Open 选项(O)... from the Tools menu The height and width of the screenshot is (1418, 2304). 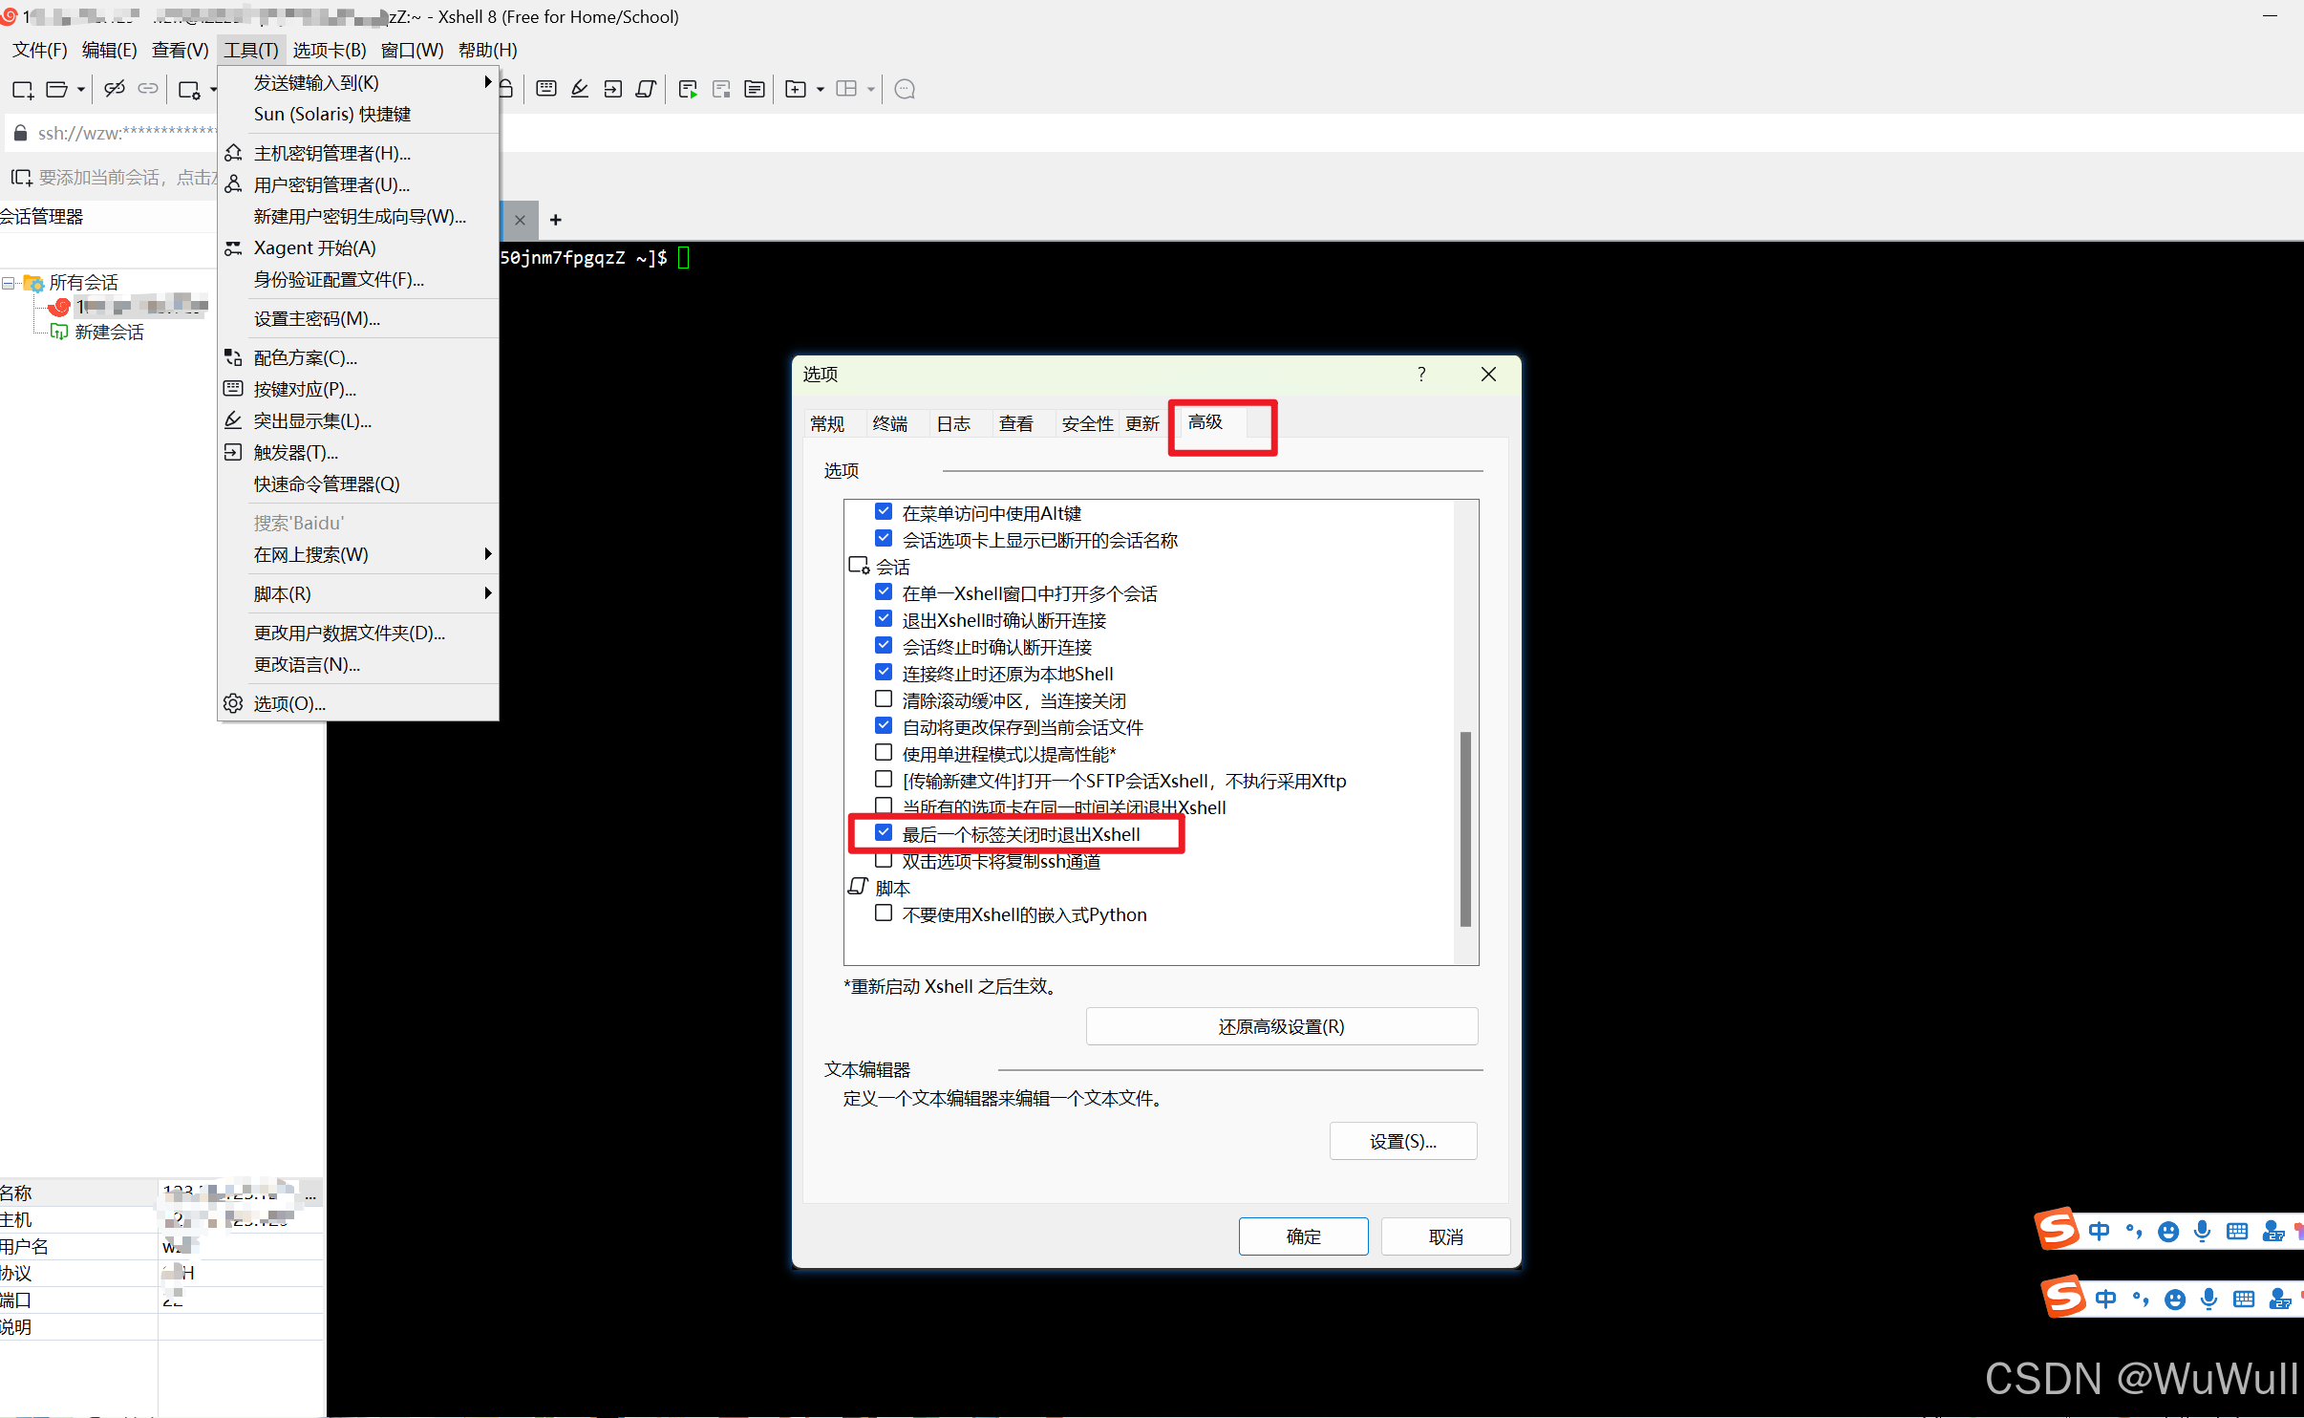[x=289, y=703]
